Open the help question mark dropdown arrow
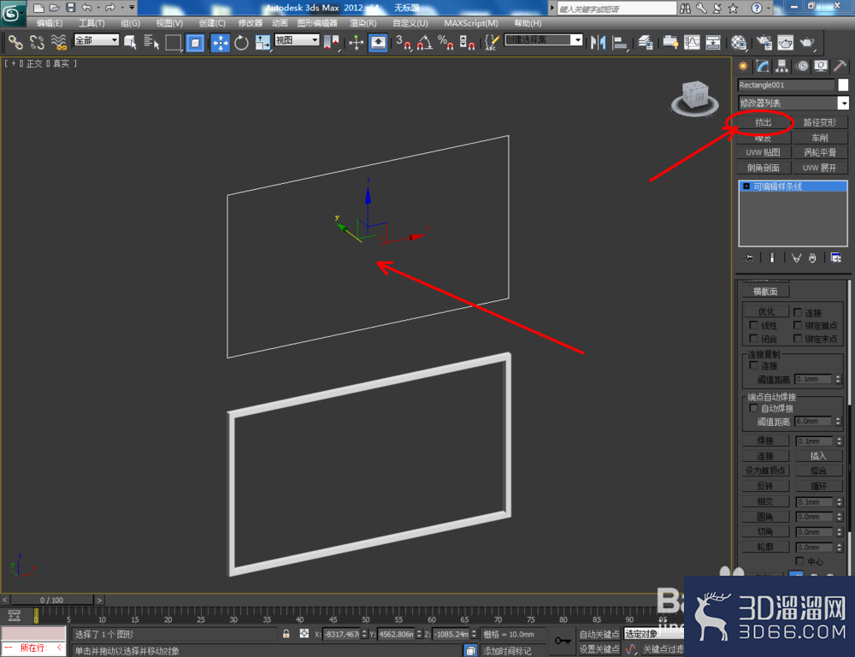Image resolution: width=855 pixels, height=657 pixels. 768,9
